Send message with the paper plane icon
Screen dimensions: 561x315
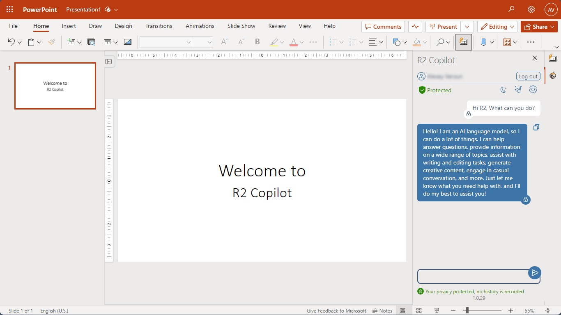click(534, 273)
